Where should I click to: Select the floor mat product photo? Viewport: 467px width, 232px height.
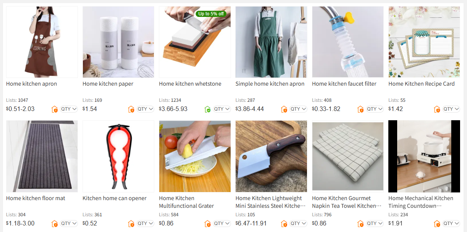point(42,156)
